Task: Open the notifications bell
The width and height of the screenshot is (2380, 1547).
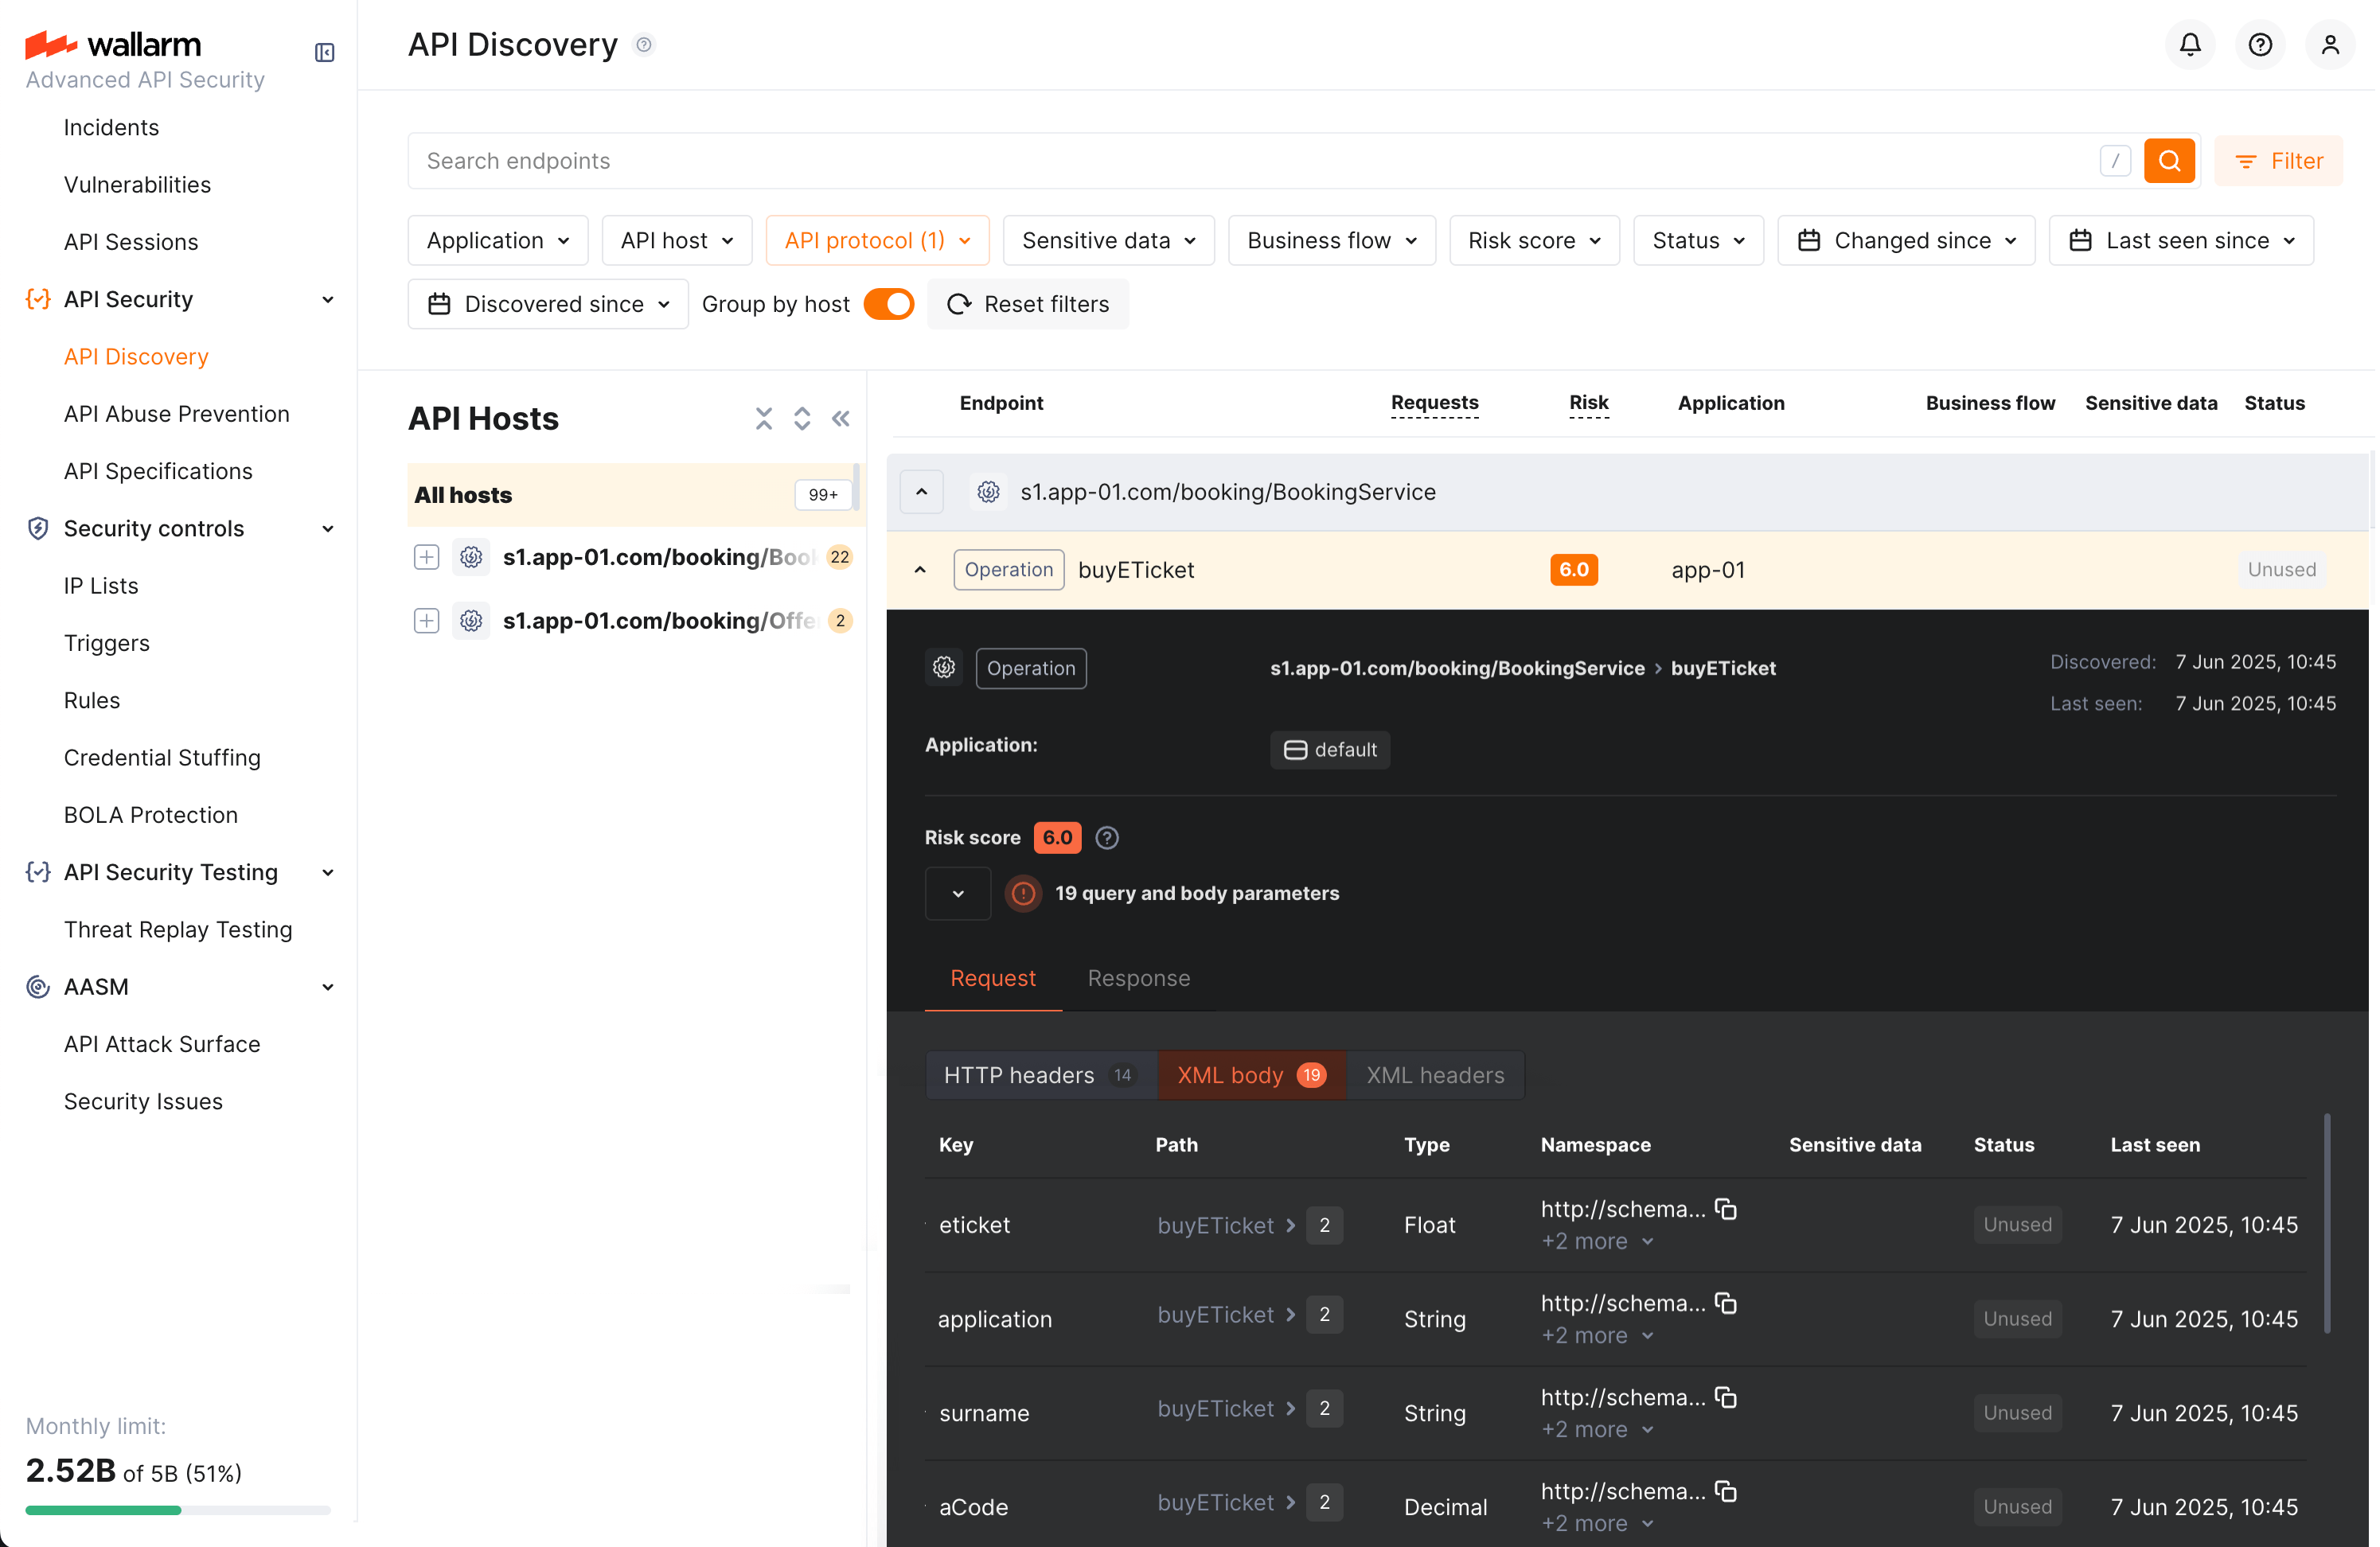Action: point(2190,44)
